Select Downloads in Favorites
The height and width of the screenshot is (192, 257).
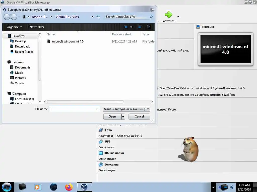(x=22, y=46)
